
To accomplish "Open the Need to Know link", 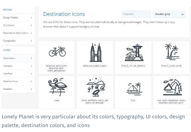I will (18, 81).
